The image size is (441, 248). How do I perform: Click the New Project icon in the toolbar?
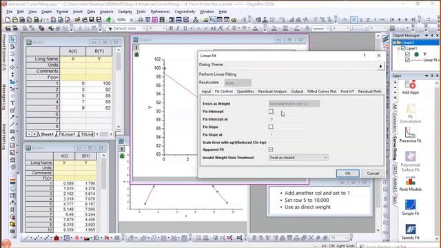(8, 20)
